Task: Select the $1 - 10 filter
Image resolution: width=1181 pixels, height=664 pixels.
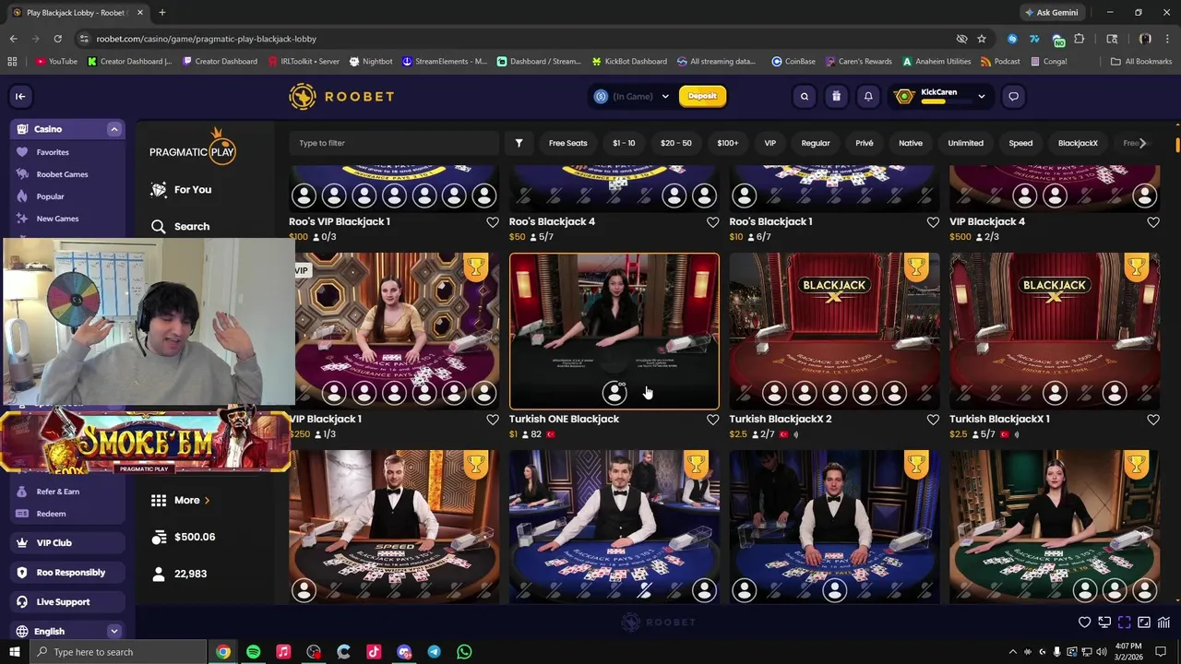Action: (x=624, y=143)
